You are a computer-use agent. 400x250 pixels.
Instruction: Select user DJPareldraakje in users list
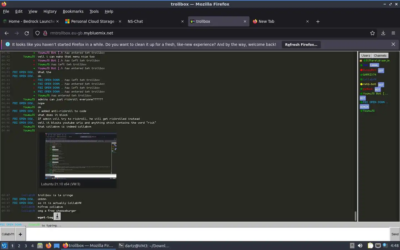click(377, 60)
